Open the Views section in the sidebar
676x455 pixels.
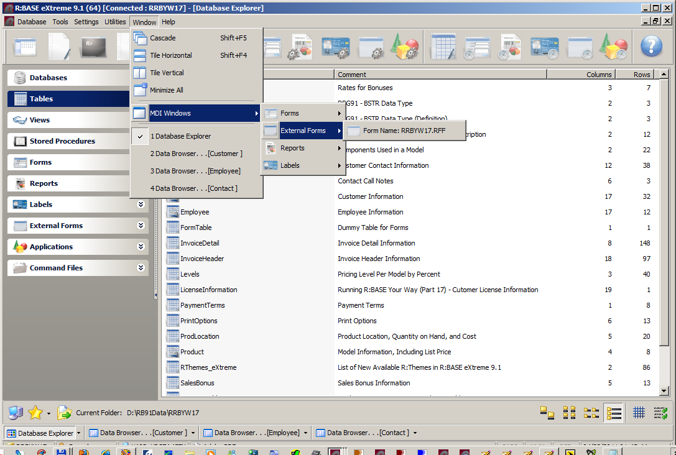40,120
